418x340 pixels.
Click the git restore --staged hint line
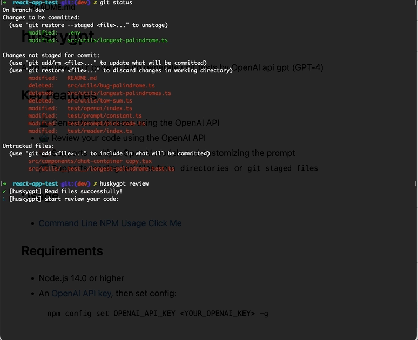point(89,25)
